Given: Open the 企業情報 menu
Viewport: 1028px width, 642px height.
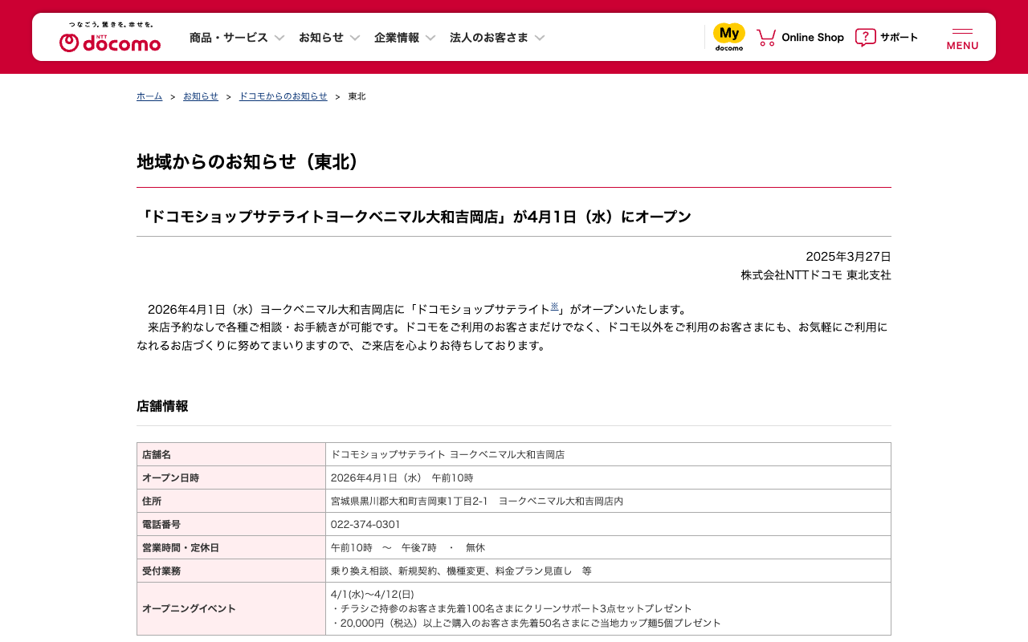Looking at the screenshot, I should 397,37.
